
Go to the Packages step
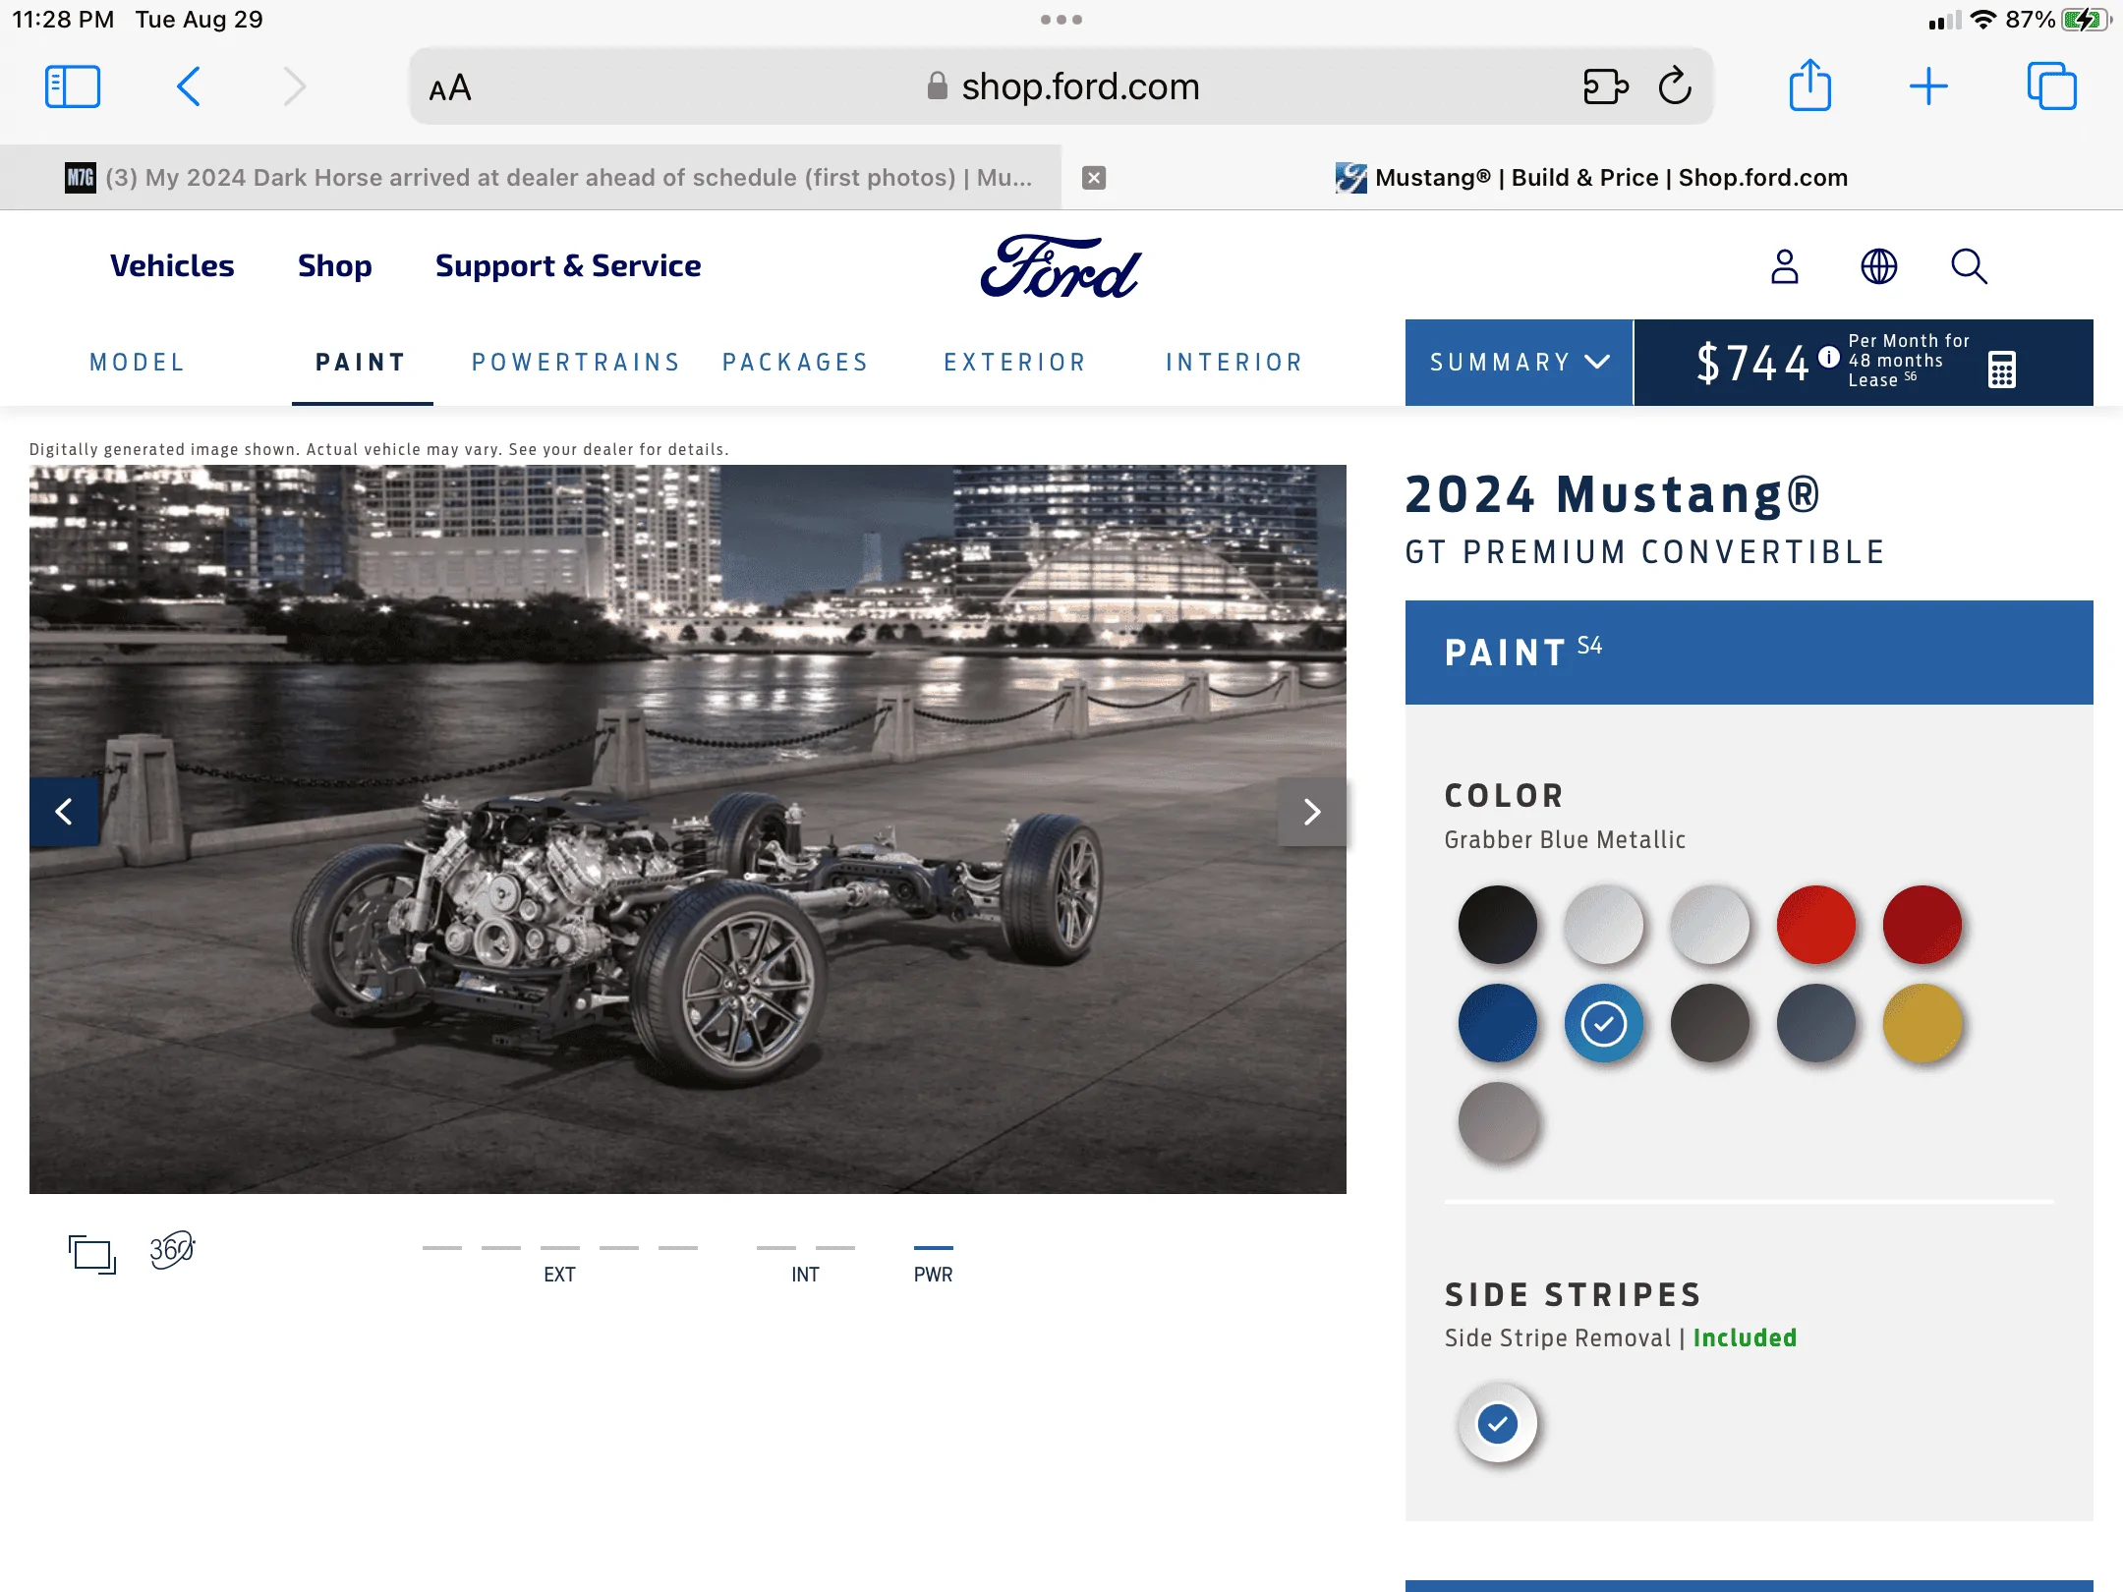796,363
